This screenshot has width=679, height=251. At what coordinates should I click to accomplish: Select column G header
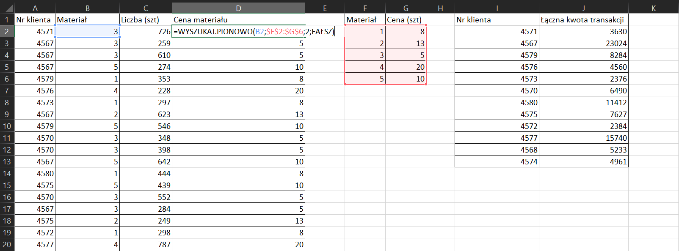point(406,8)
